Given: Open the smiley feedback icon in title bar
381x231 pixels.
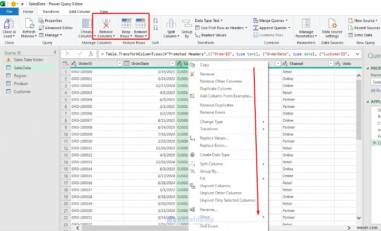Looking at the screenshot, I should pos(14,4).
